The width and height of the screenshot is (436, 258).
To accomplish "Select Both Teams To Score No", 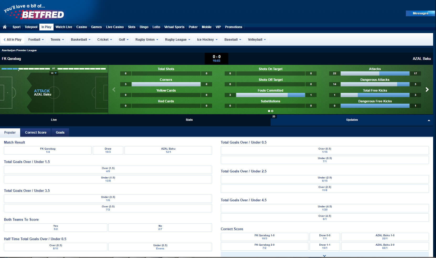I will coord(160,228).
